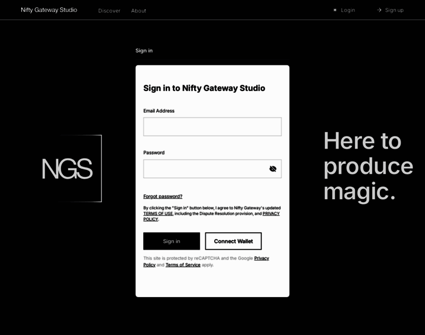This screenshot has width=425, height=335.
Task: Toggle password visibility eye icon
Action: [x=273, y=169]
